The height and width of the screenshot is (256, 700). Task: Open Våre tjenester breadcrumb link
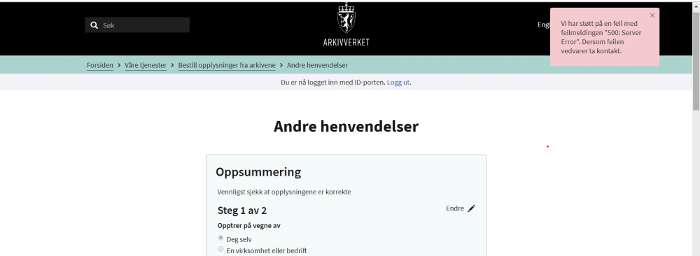tap(146, 65)
